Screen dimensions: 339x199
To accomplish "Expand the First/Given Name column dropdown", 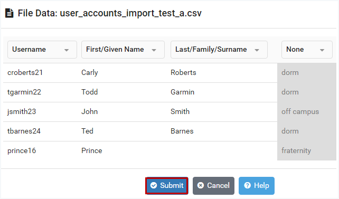I will pyautogui.click(x=123, y=50).
